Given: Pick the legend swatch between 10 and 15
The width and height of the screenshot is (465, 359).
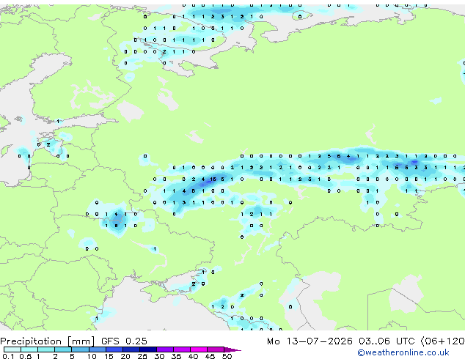Looking at the screenshot, I should click(x=98, y=349).
